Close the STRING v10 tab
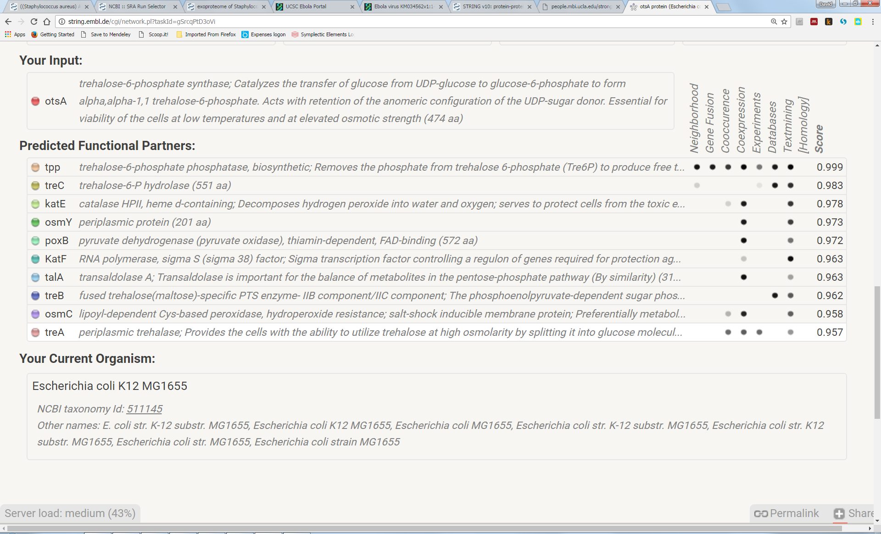Screen dimensions: 881x534 click(x=530, y=7)
